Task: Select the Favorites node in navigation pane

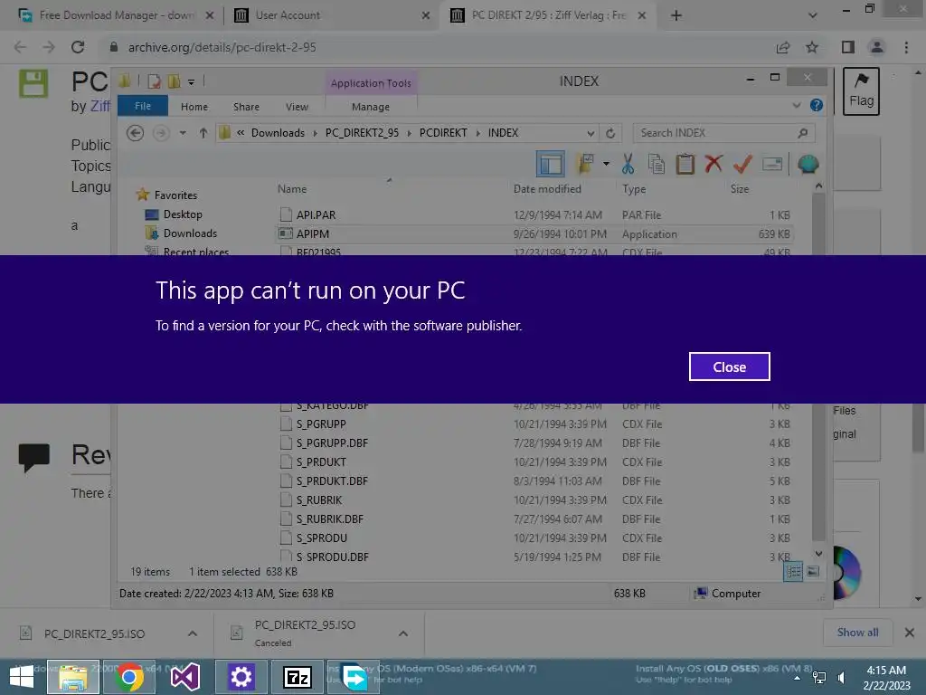Action: click(176, 195)
